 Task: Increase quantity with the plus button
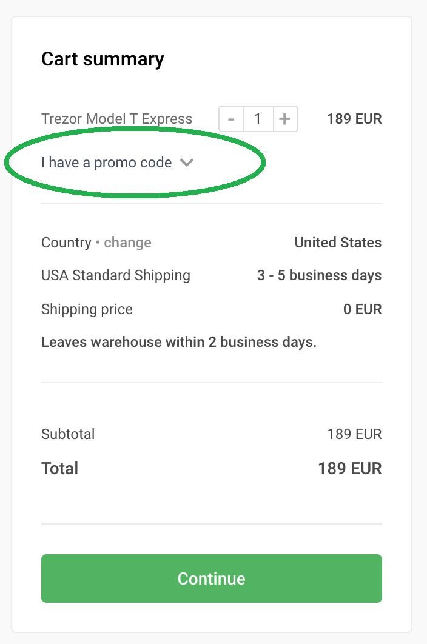[x=285, y=119]
